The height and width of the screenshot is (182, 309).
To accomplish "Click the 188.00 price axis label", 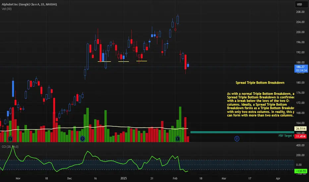I will click(300, 62).
